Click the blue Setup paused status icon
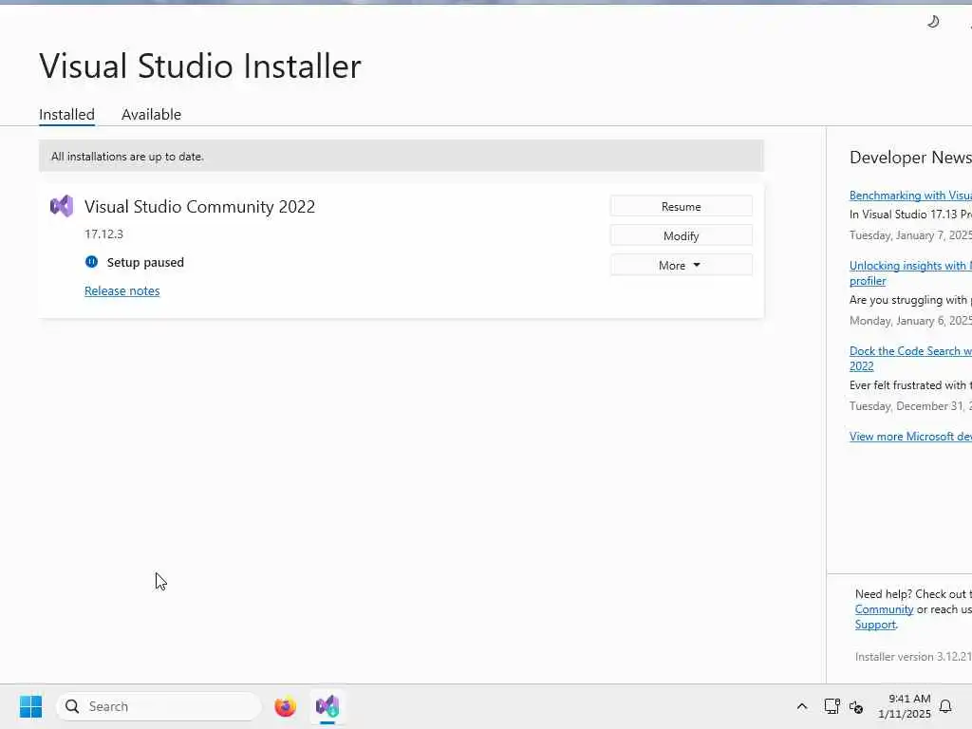Screen dimensions: 972x729 pos(91,262)
